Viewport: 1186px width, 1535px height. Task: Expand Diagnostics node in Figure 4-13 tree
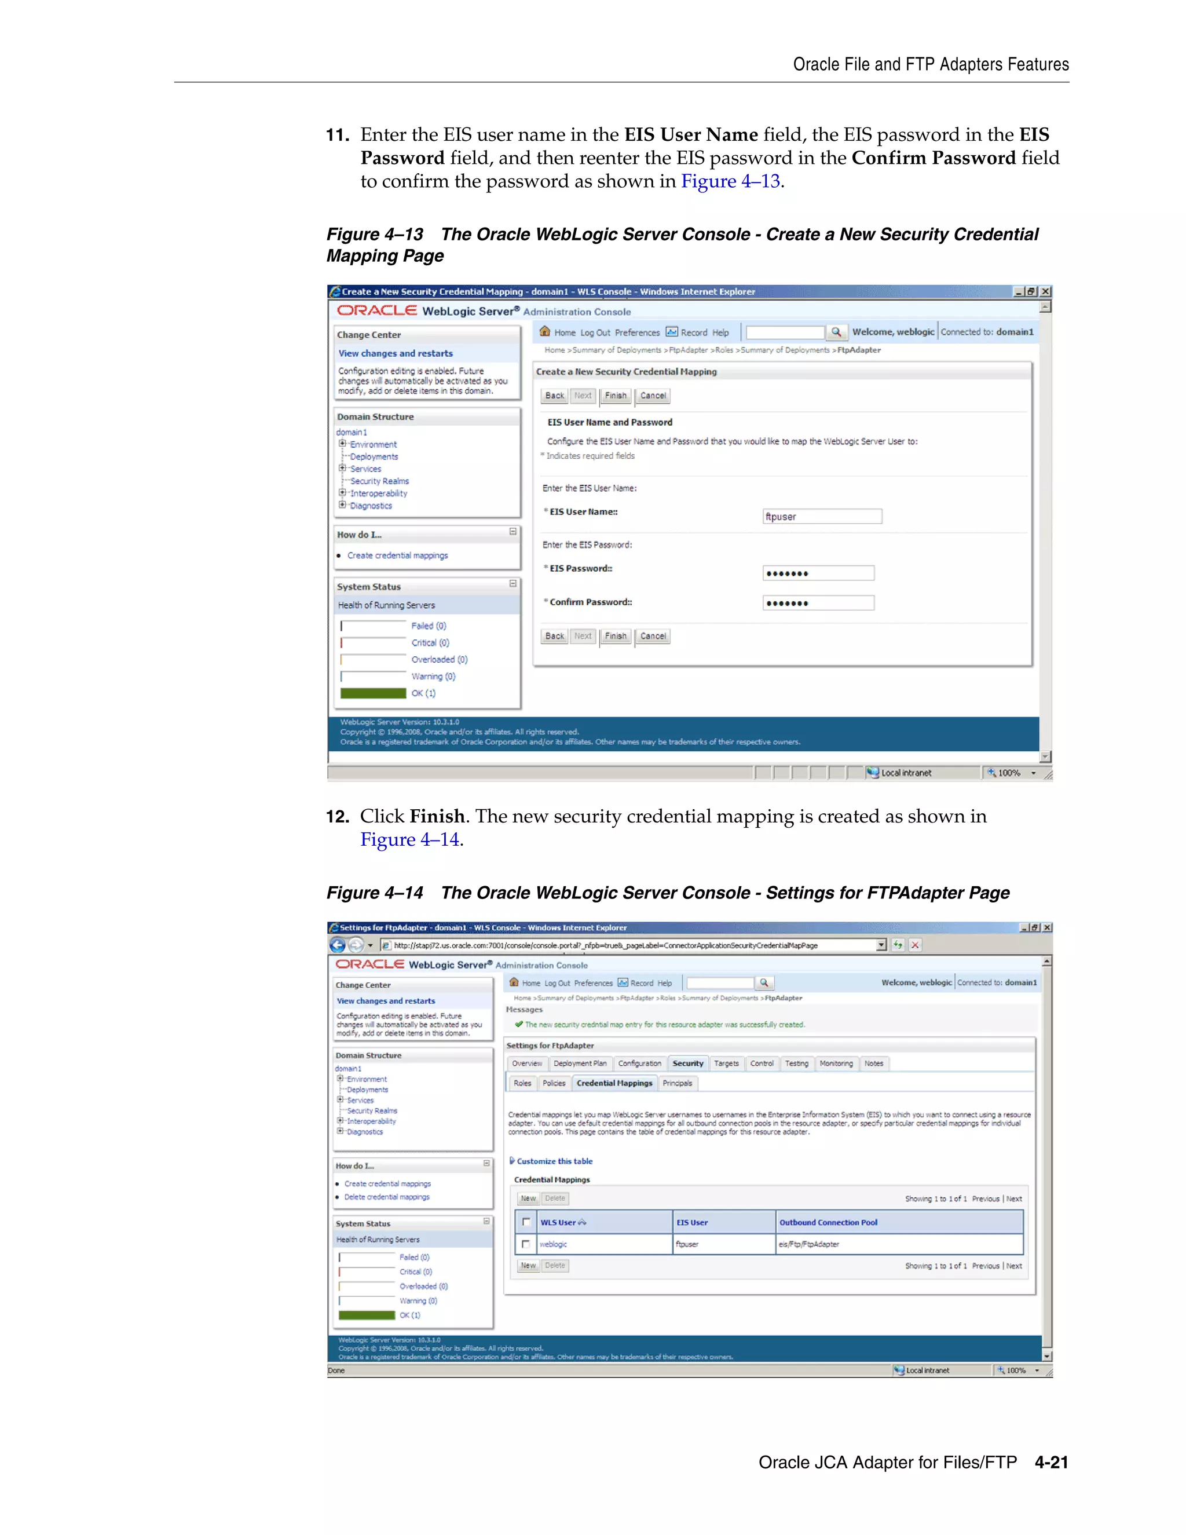[342, 505]
